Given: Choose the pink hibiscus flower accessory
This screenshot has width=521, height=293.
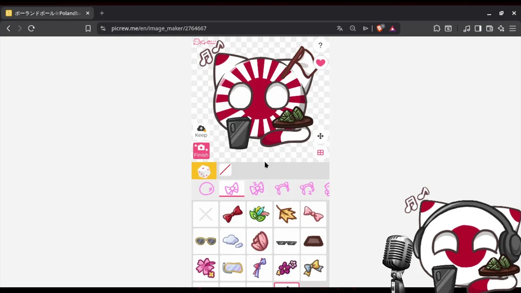Looking at the screenshot, I should [206, 268].
